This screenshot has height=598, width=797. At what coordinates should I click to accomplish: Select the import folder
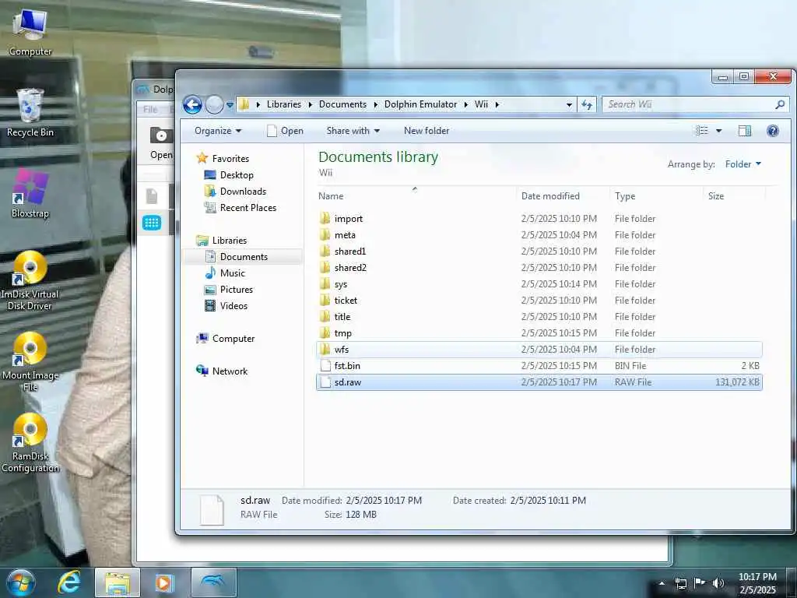tap(539, 219)
